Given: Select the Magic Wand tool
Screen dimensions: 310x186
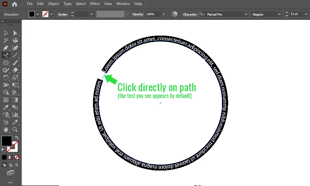Looking at the screenshot, I should [6, 41].
